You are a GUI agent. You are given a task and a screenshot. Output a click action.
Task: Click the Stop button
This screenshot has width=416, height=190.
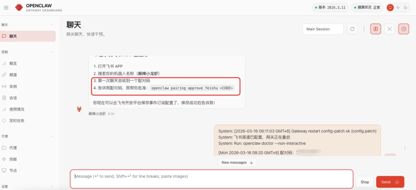coord(365,182)
